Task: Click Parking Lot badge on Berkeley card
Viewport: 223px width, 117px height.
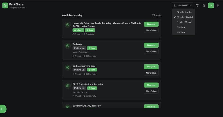Action: (79, 48)
